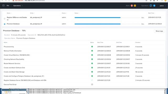Sort operations by Start Time column
The width and height of the screenshot is (168, 94).
click(x=152, y=13)
